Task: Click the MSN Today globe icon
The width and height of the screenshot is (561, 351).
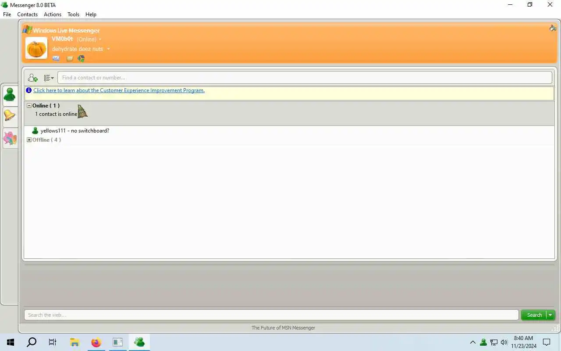Action: point(81,58)
